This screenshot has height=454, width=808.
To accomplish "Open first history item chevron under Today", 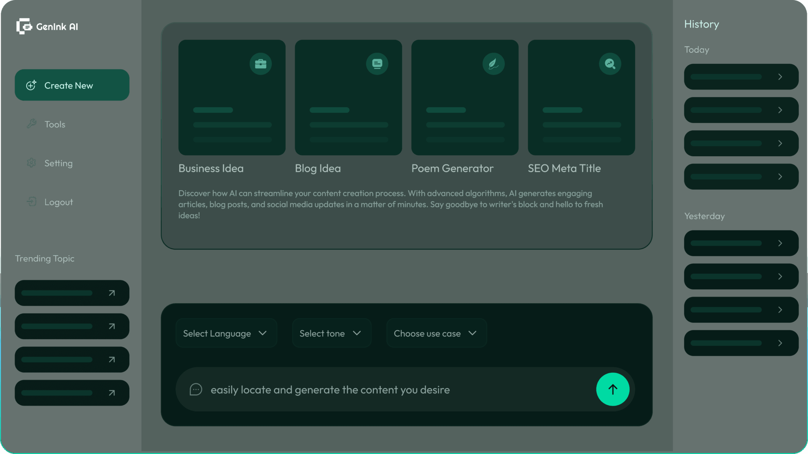I will pyautogui.click(x=780, y=77).
